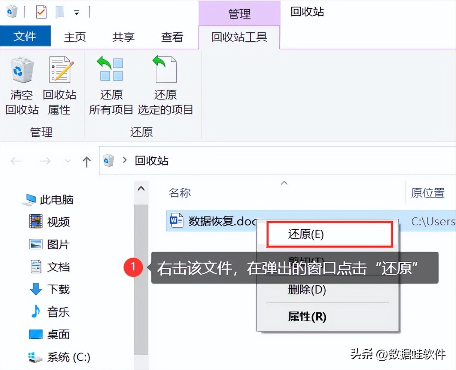Switch to 共享 (Share) tab
Screen dimensions: 456x370
click(x=124, y=37)
